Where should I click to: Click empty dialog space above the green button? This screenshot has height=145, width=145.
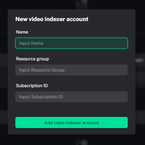(72, 110)
